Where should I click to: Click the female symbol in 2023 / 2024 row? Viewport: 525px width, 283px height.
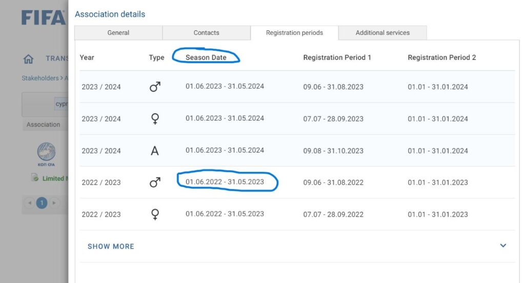155,119
